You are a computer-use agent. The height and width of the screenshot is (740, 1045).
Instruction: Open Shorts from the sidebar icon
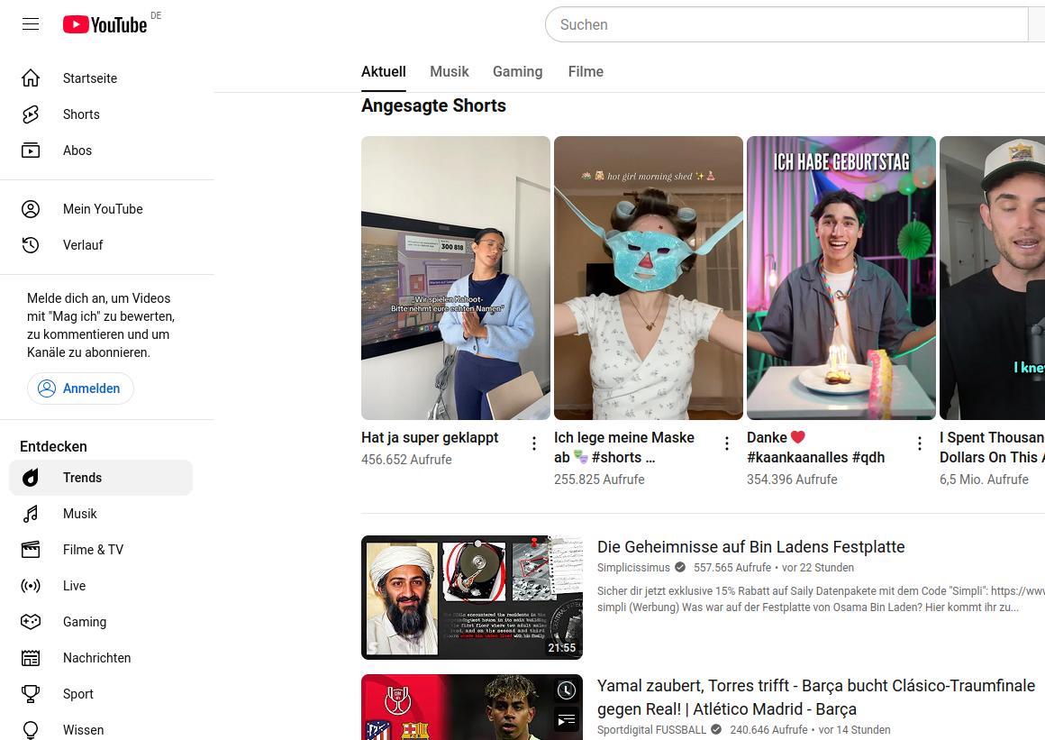[31, 114]
